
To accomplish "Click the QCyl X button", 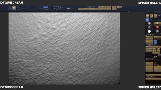I will click(x=114, y=7).
